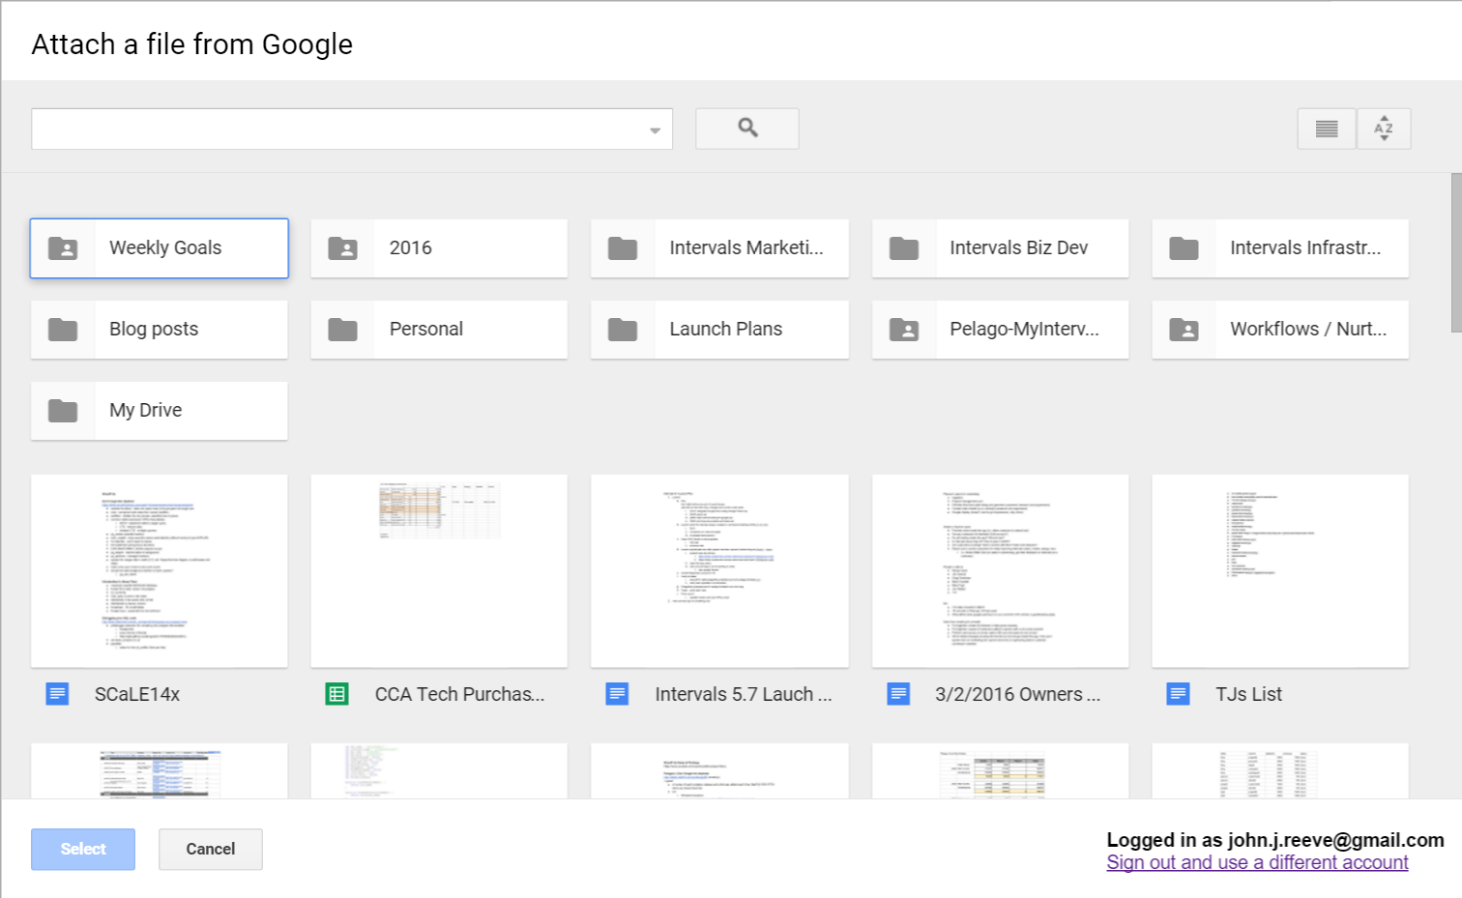Click the Personal folder icon
The image size is (1462, 898).
coord(342,330)
